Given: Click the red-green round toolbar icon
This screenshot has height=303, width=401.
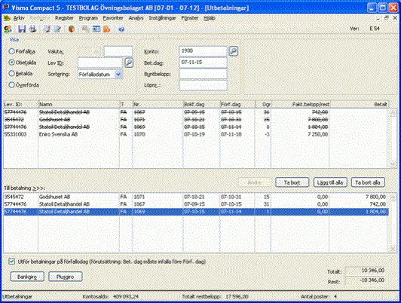Looking at the screenshot, I should (72, 29).
